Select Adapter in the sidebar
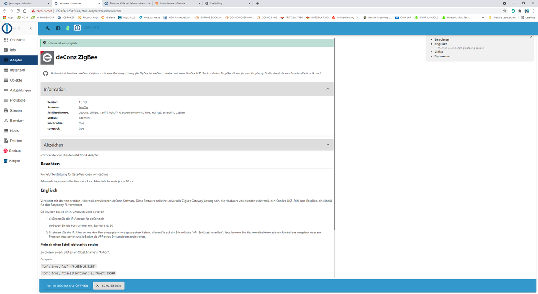Image resolution: width=538 pixels, height=294 pixels. [19, 60]
